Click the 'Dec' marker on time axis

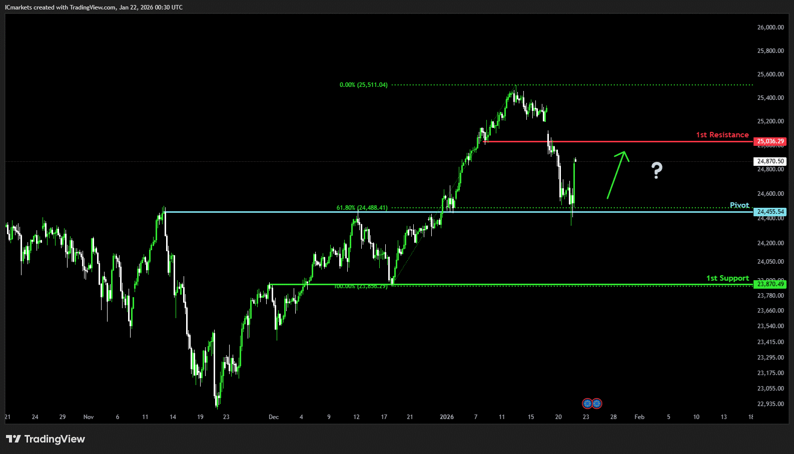tap(273, 417)
